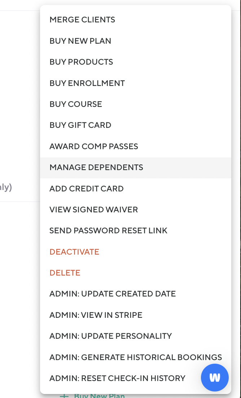This screenshot has width=241, height=398.
Task: Open the blue W chat widget
Action: pos(215,377)
